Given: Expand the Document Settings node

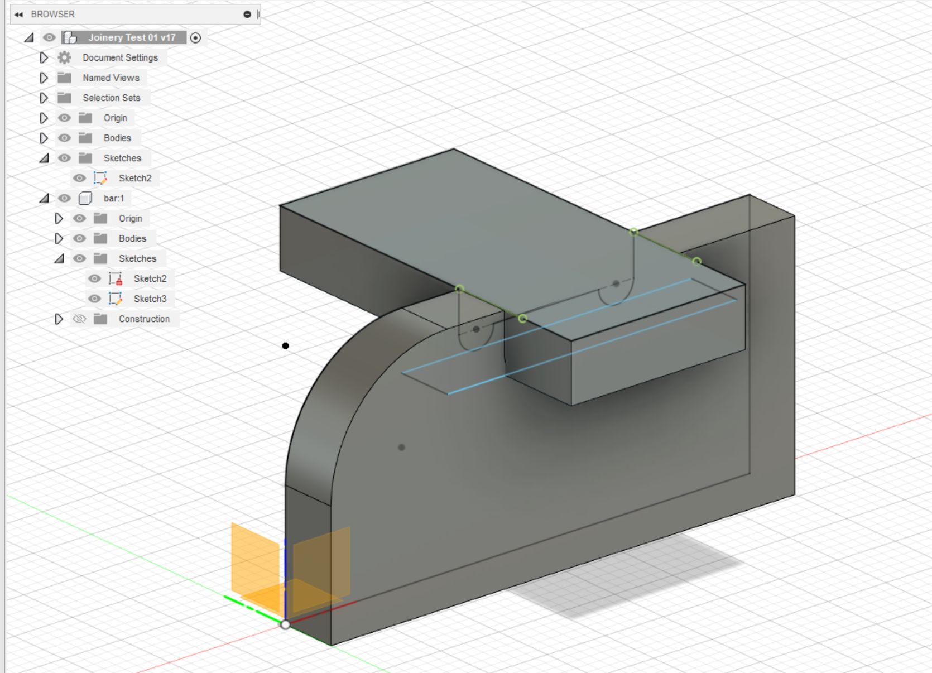Looking at the screenshot, I should (44, 57).
